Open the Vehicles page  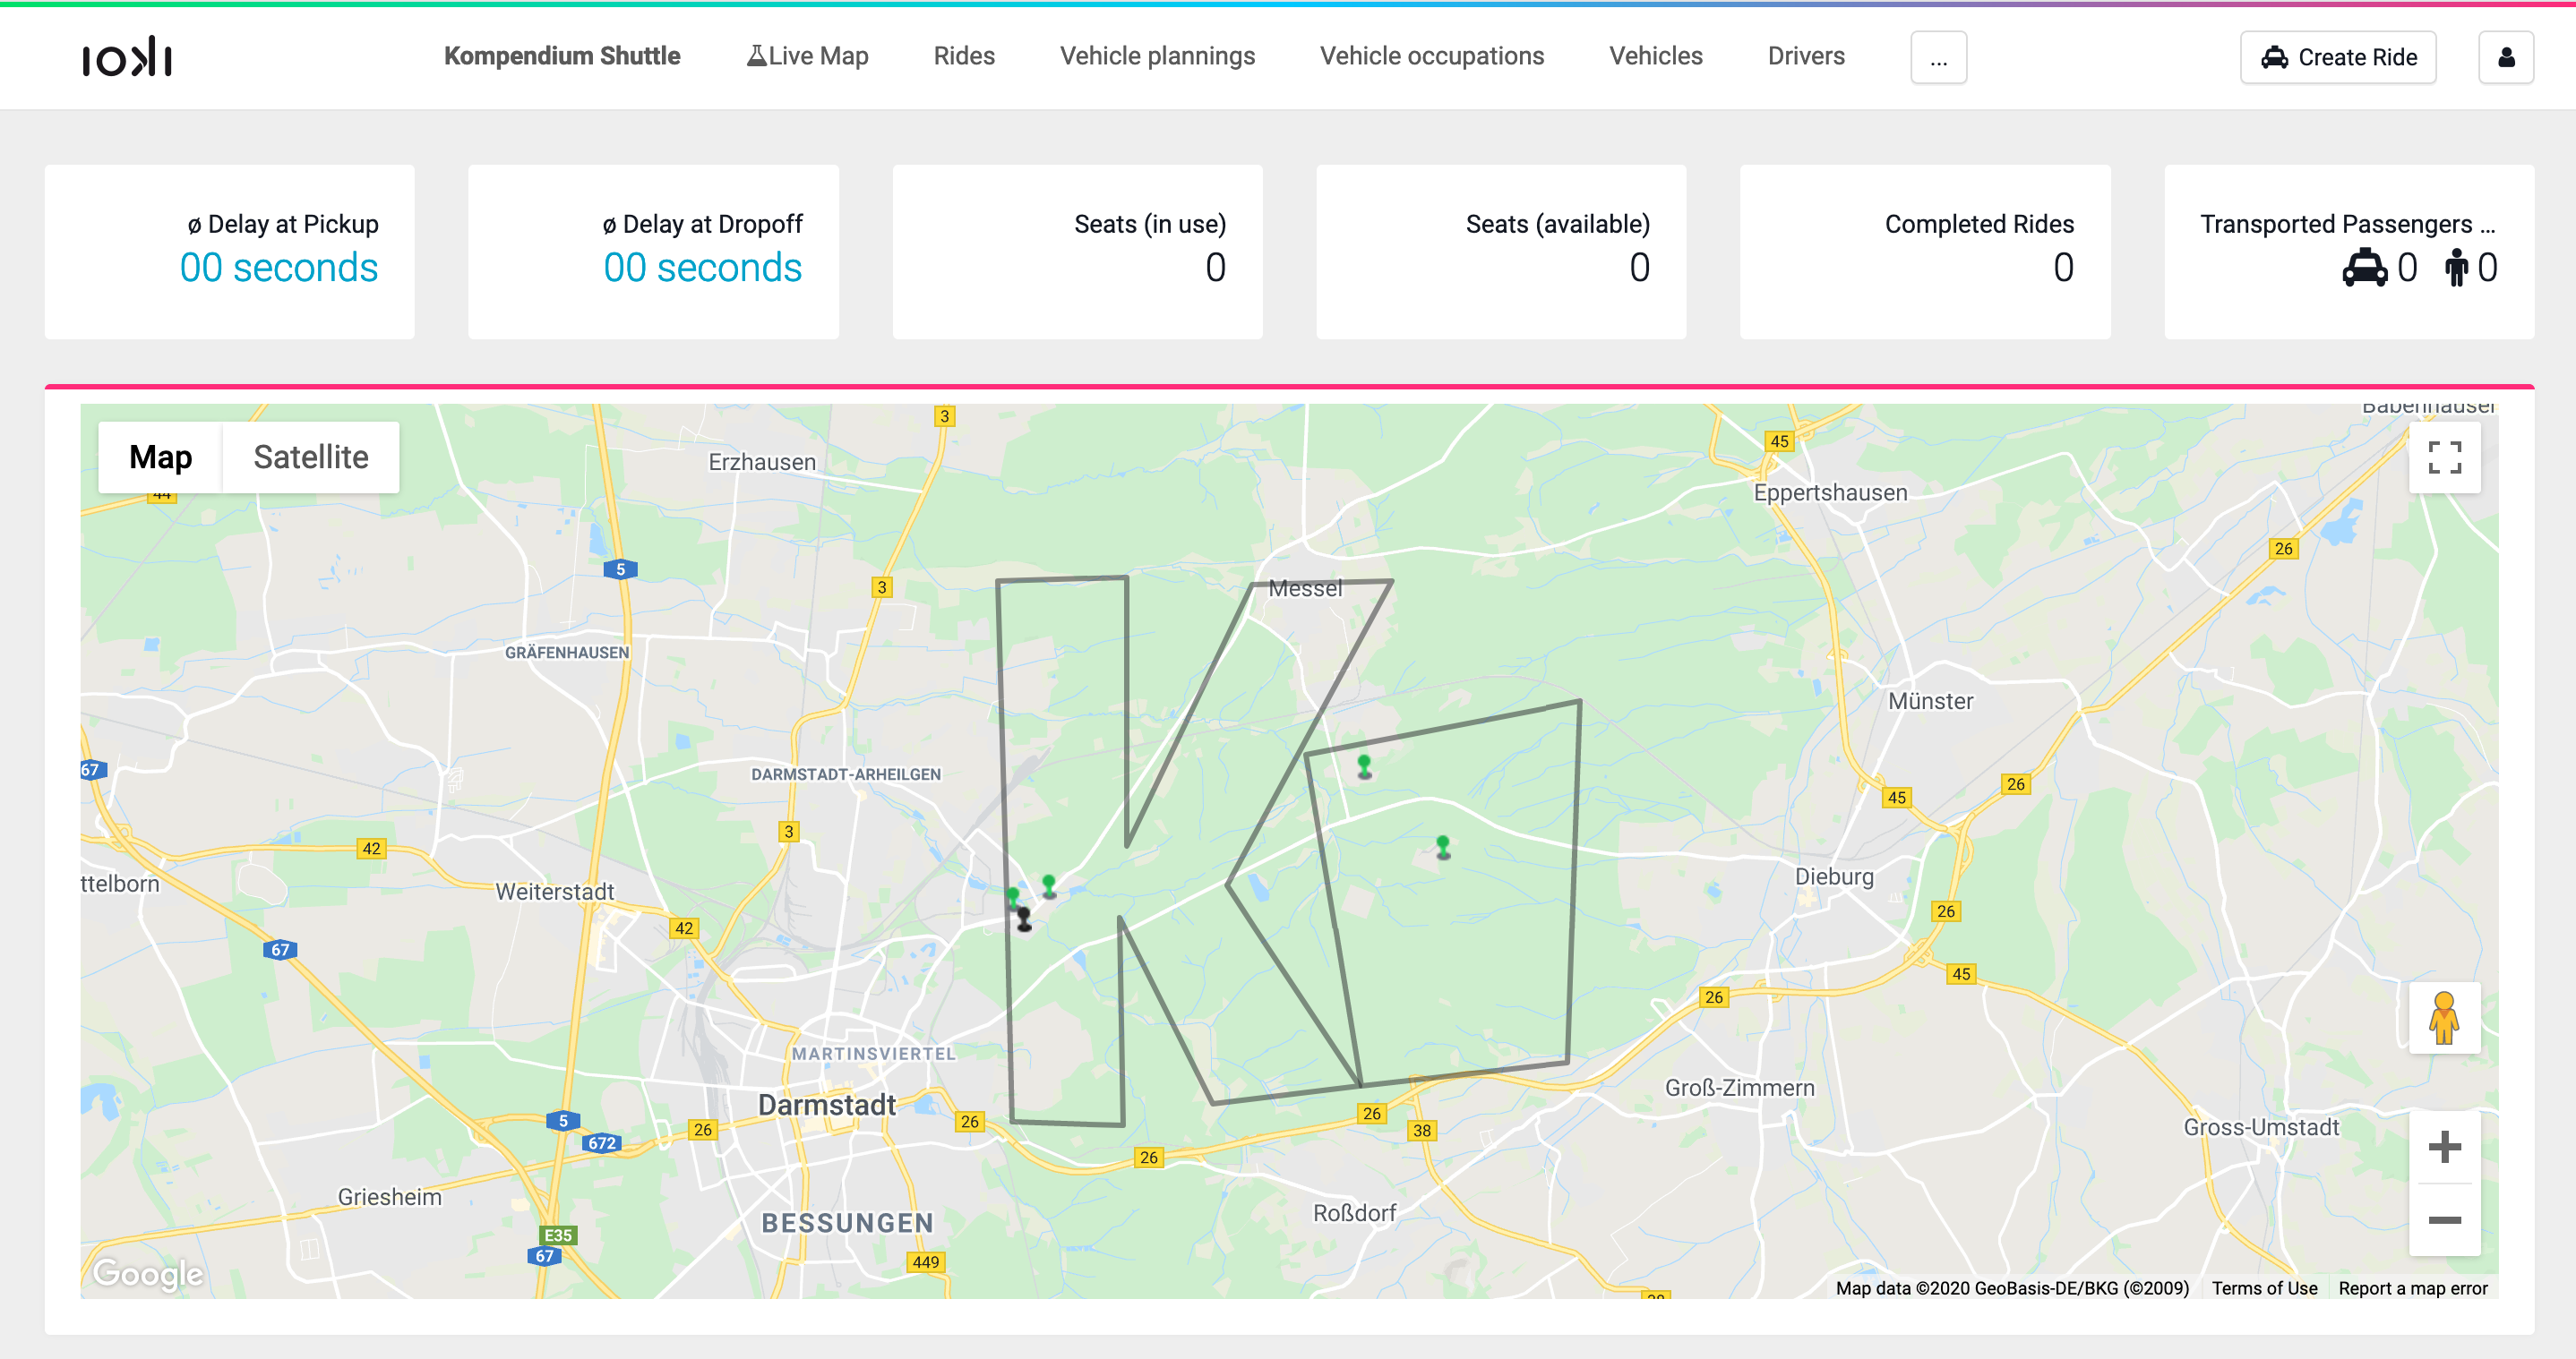pos(1655,56)
